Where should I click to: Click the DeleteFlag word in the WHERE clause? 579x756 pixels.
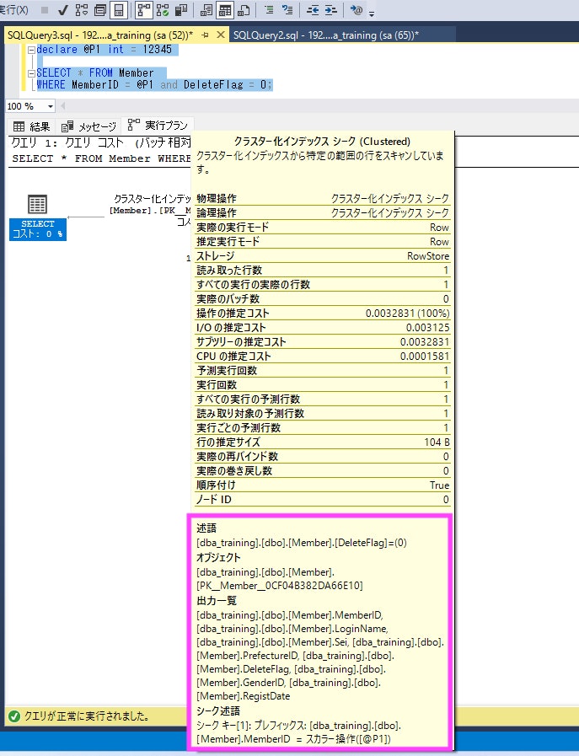click(x=213, y=85)
